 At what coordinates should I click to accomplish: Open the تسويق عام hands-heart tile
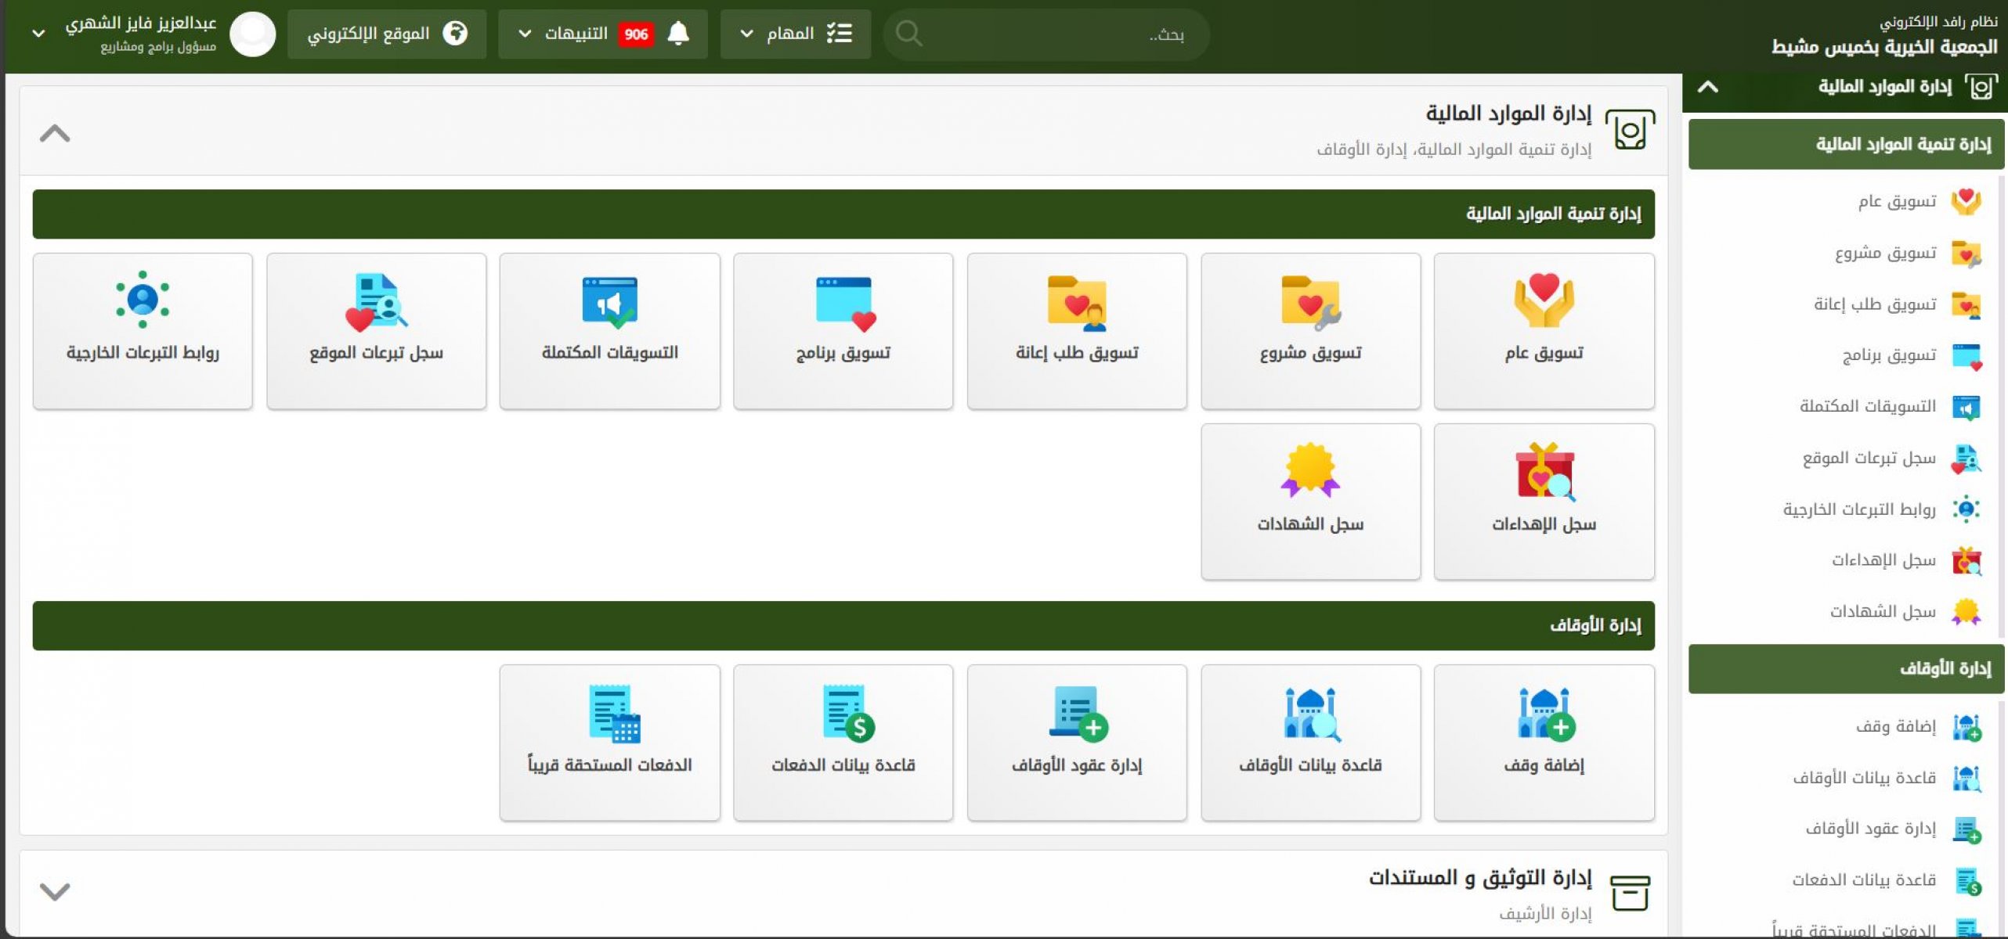[x=1543, y=330]
